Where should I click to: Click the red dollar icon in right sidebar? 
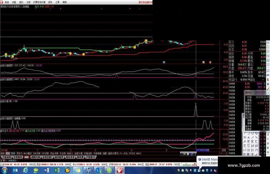pos(268,80)
